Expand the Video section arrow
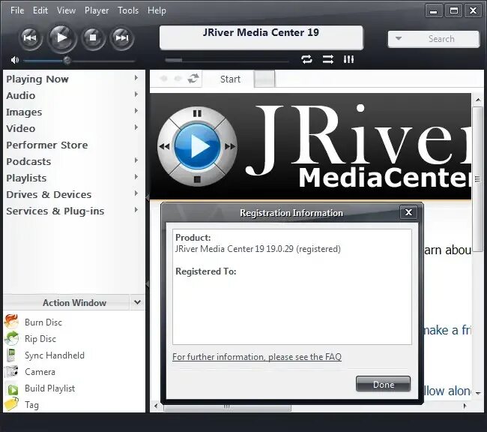The height and width of the screenshot is (432, 487). coord(136,127)
